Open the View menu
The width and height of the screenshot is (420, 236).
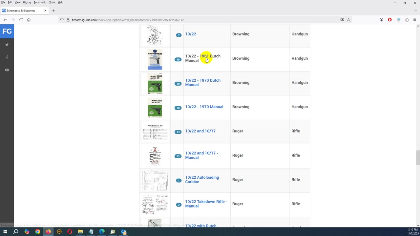point(18,2)
